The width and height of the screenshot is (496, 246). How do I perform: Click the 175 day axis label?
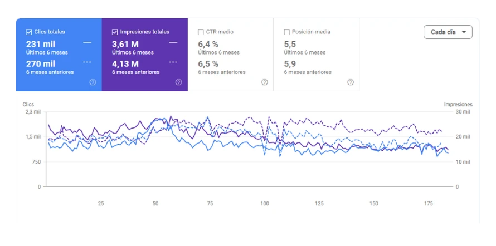pos(429,204)
